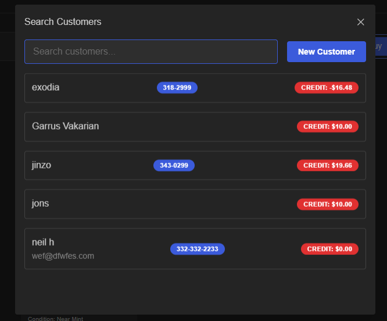Click the New Customer button
387x321 pixels.
tap(327, 52)
